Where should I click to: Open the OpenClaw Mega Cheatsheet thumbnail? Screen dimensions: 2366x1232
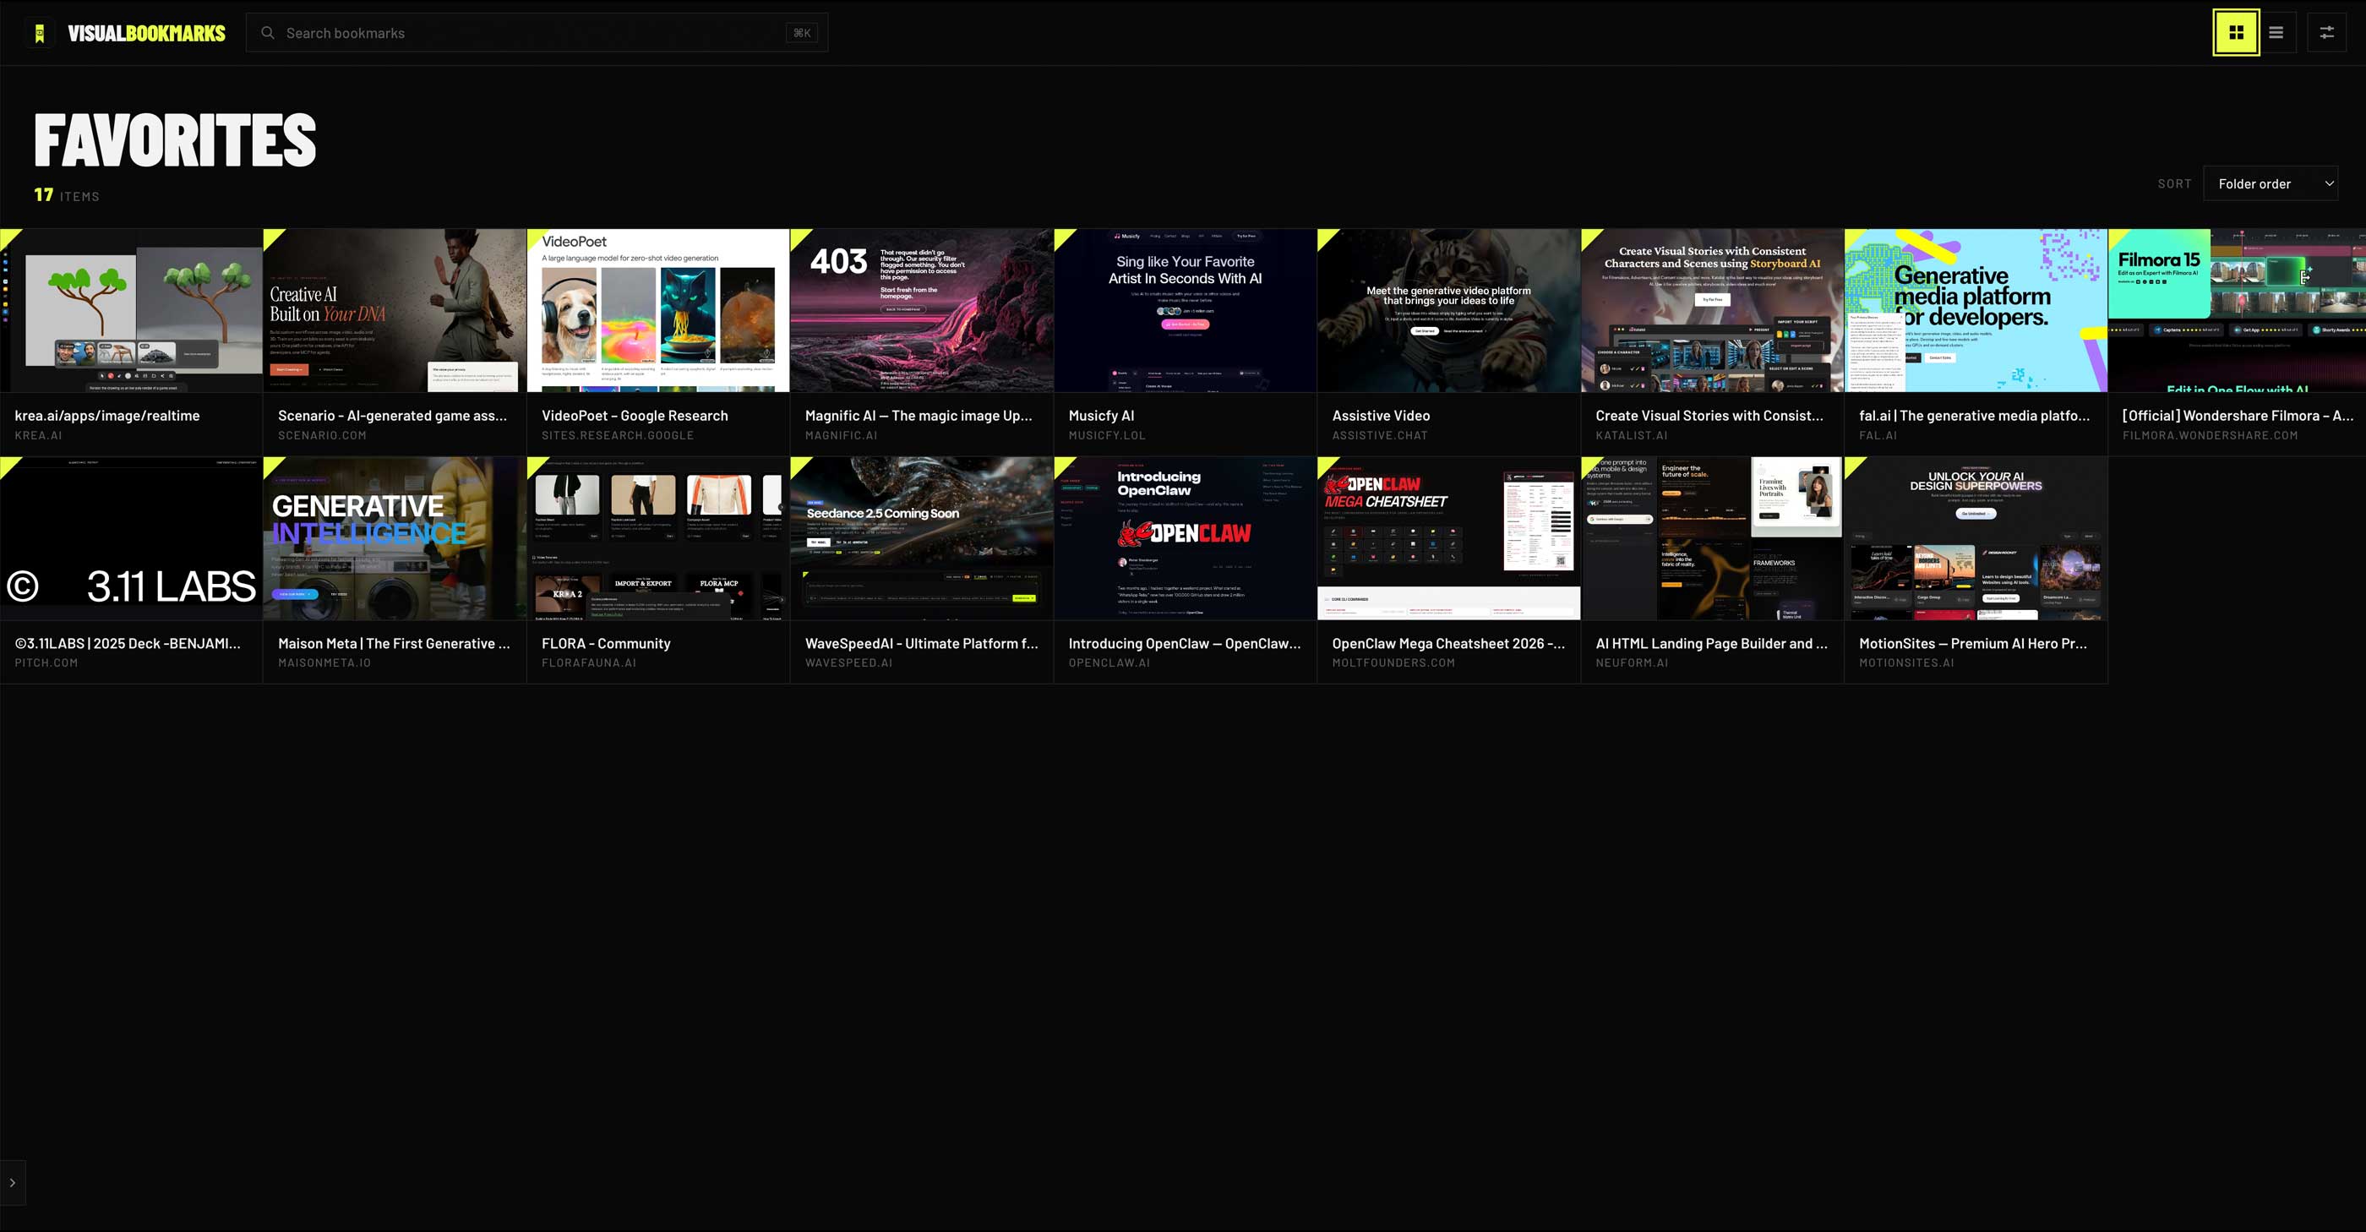coord(1449,538)
